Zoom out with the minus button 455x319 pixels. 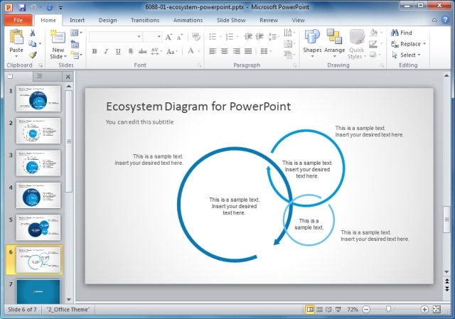(367, 310)
